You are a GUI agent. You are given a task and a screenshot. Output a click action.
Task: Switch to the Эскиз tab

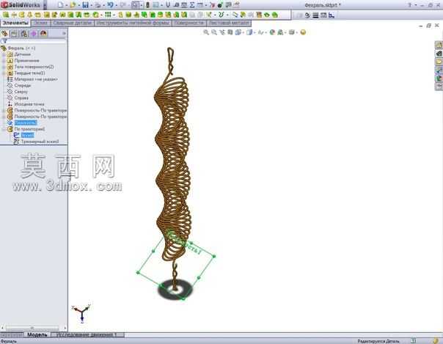pyautogui.click(x=40, y=23)
